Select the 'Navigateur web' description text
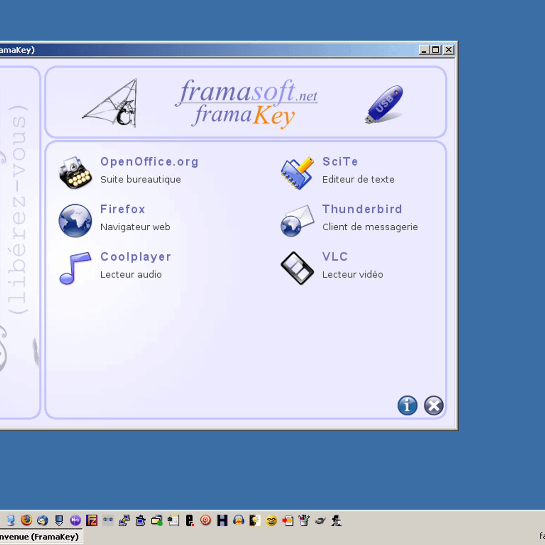Viewport: 545px width, 545px height. pyautogui.click(x=135, y=227)
